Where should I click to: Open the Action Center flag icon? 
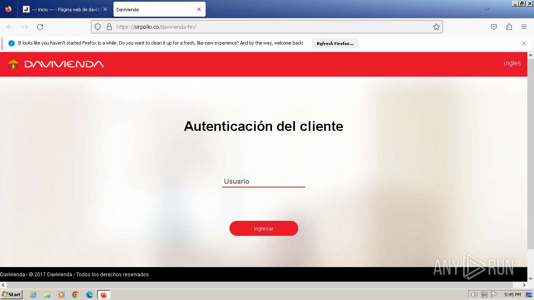click(494, 295)
